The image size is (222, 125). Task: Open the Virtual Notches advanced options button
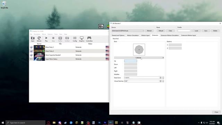[163, 81]
